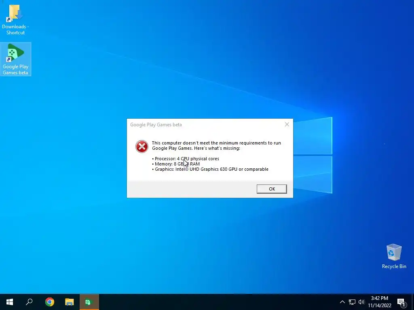This screenshot has width=414, height=310.
Task: Select the Downloads - Shortcut desktop icon
Action: 15,19
